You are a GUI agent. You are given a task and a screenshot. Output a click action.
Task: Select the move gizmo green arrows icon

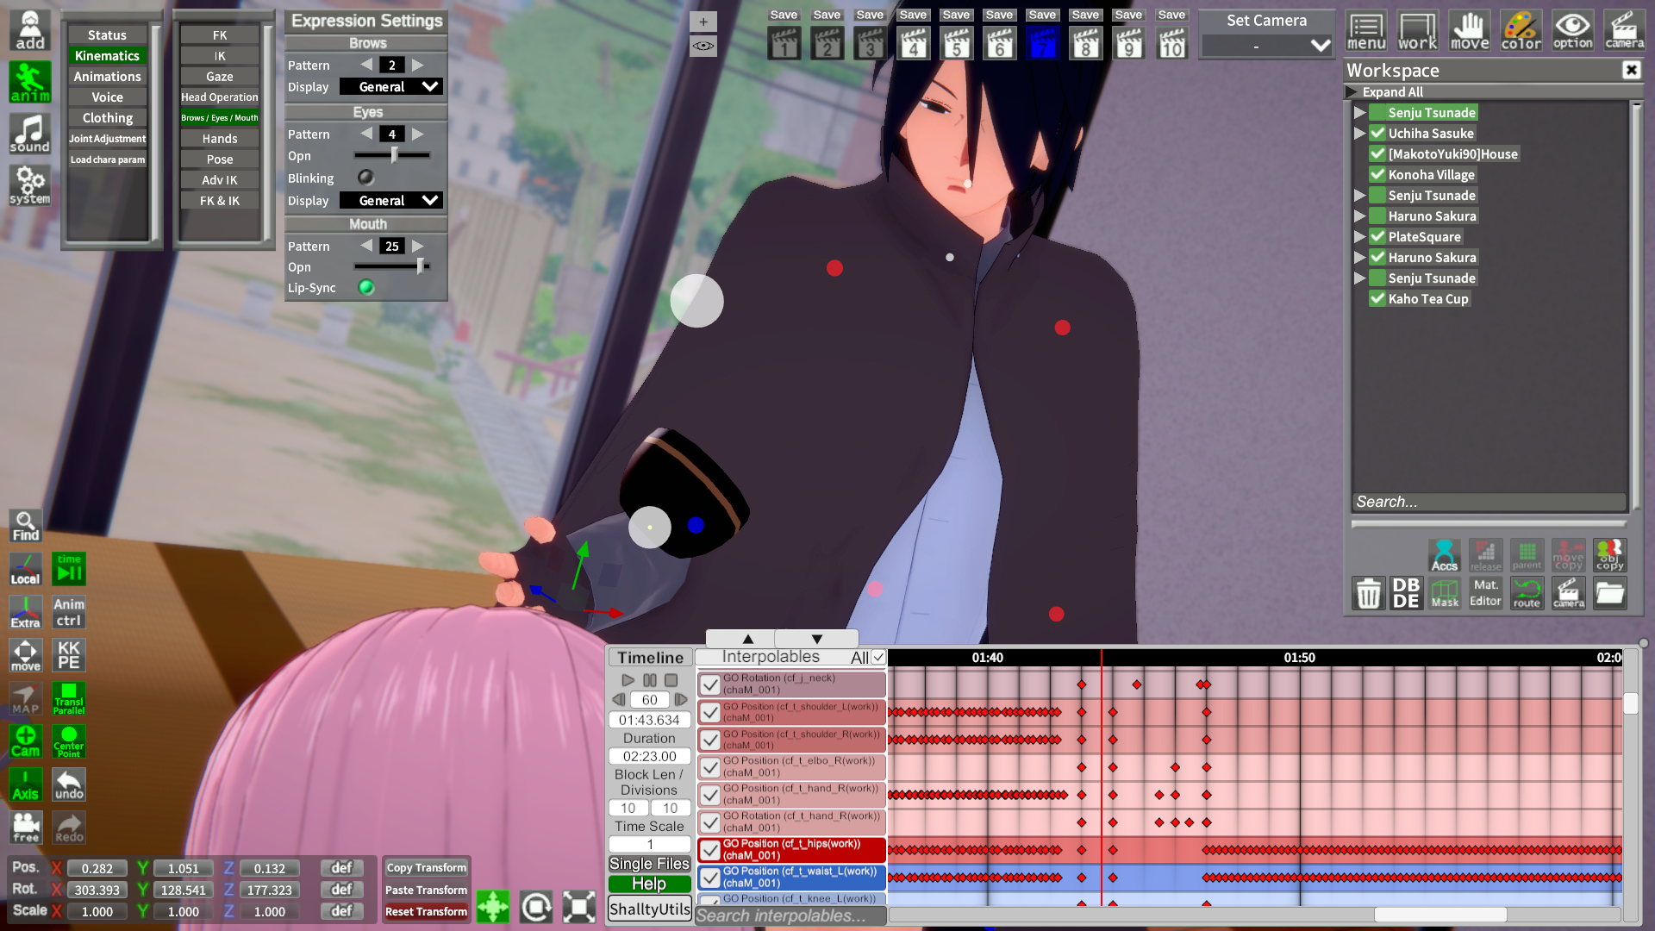click(x=493, y=907)
